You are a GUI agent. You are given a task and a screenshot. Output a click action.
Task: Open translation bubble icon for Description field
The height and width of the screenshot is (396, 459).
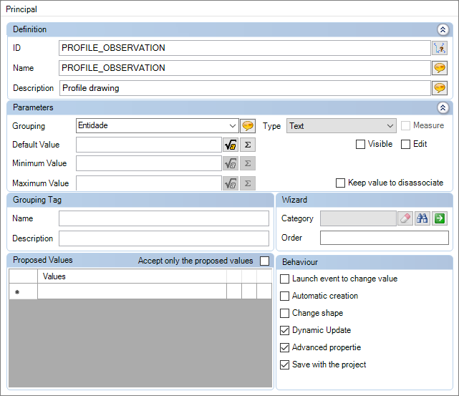click(440, 88)
